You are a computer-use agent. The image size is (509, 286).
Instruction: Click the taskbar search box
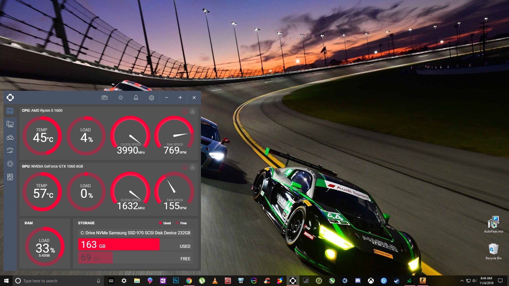[59, 281]
